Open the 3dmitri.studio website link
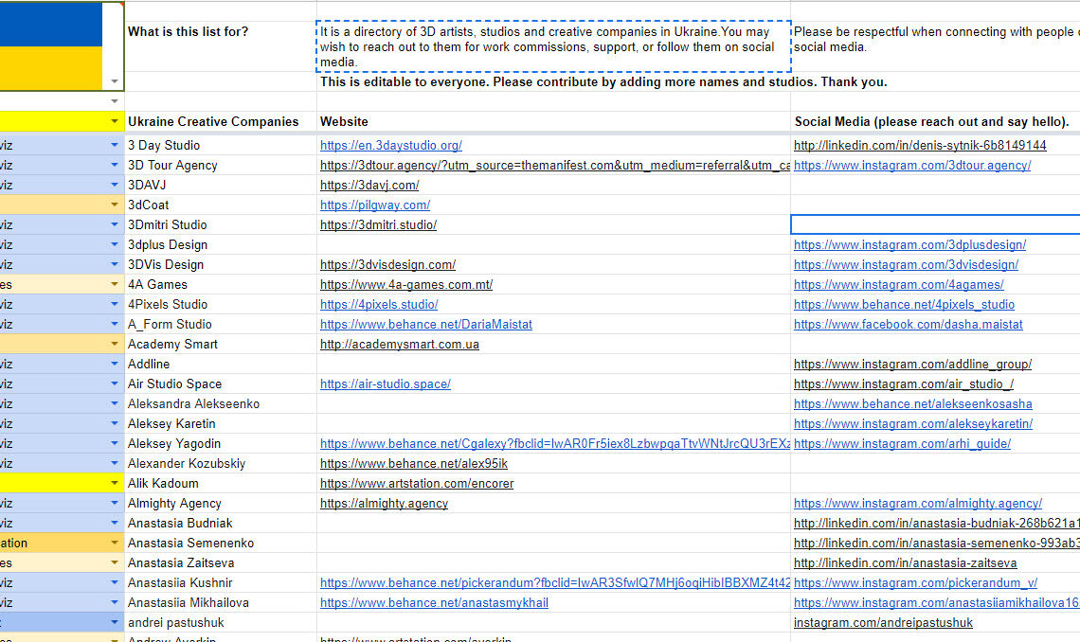 click(377, 224)
